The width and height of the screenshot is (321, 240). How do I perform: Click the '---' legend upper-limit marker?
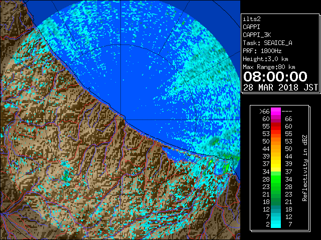[x=287, y=111]
